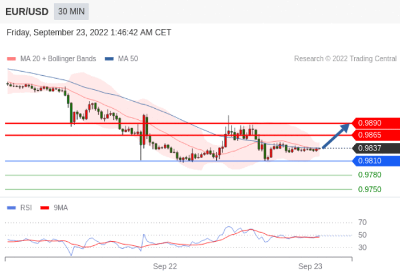Click the RSI 50 level label
Screen dimensions: 400x274
pyautogui.click(x=362, y=235)
